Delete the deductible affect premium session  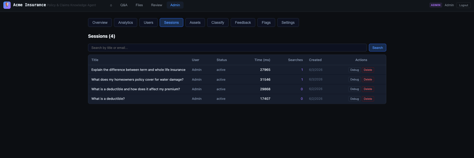tap(368, 89)
